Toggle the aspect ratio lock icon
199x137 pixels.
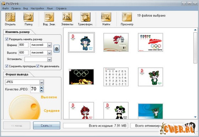point(57,49)
